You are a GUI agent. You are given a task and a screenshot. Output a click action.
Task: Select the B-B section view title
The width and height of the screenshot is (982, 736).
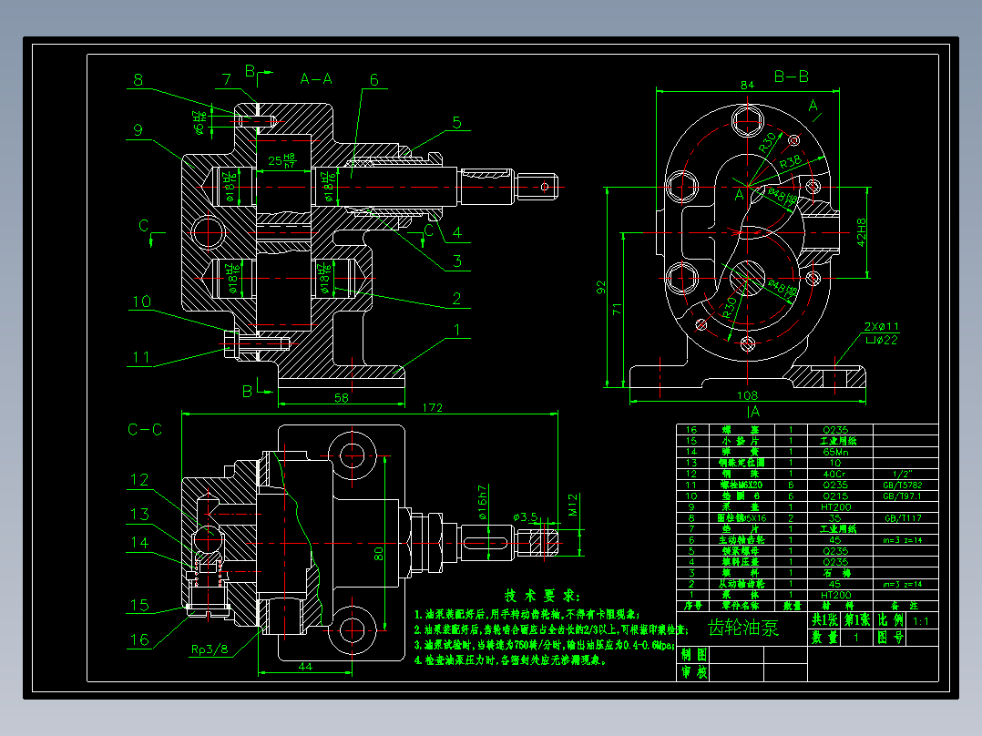coord(791,77)
